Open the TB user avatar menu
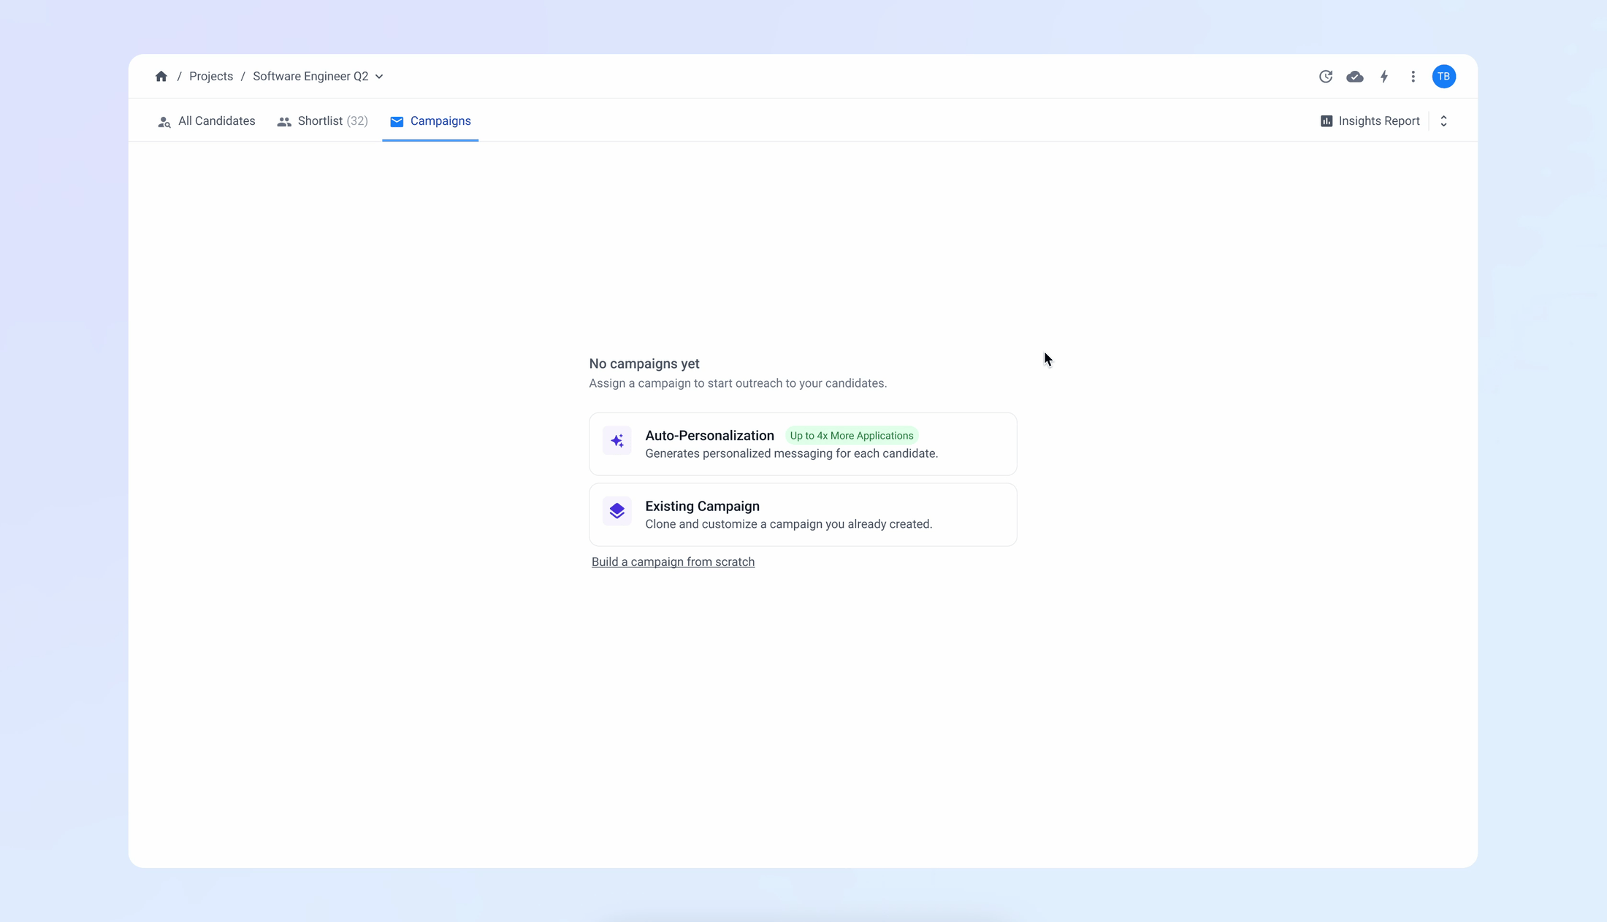This screenshot has height=922, width=1607. pos(1443,77)
